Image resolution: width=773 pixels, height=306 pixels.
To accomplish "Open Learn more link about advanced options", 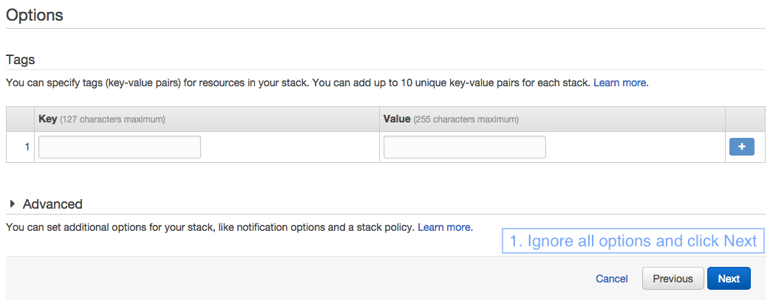I will point(445,227).
